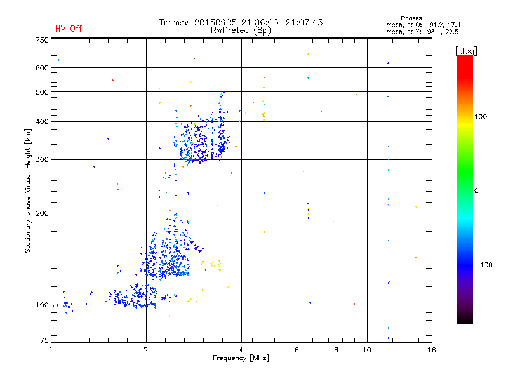Click the 'Stationary phase Virtual Height [km]' axis label
The image size is (508, 381).
[x=28, y=190]
